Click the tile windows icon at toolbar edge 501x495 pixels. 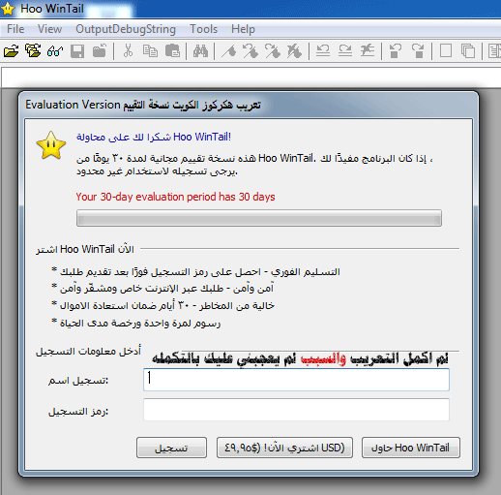tap(494, 51)
